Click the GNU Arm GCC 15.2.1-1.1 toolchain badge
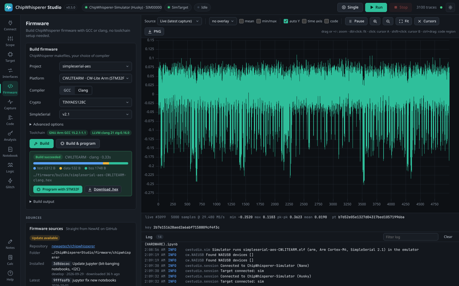This screenshot has width=459, height=286. point(67,133)
